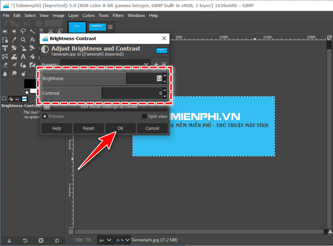This screenshot has width=333, height=246.
Task: Select the Rotate tool
Action: tap(14, 48)
